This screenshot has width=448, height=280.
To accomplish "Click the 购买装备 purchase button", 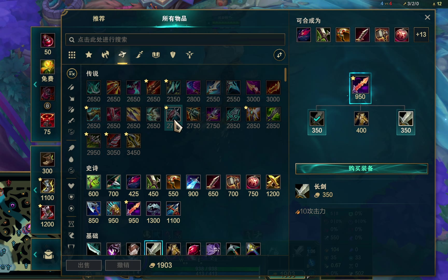I will coord(361,169).
